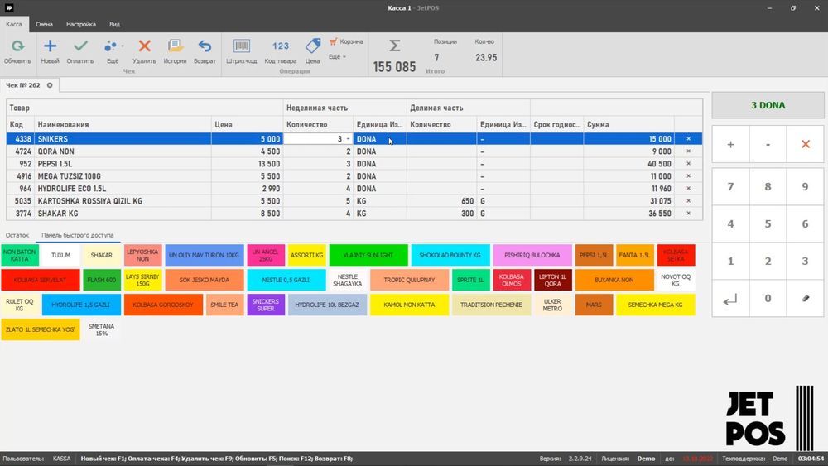Click the keypad eraser backspace key

pyautogui.click(x=805, y=299)
